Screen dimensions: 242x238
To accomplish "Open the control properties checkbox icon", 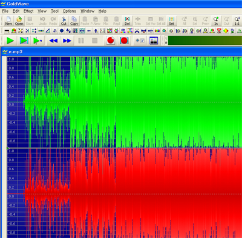I will pos(140,41).
